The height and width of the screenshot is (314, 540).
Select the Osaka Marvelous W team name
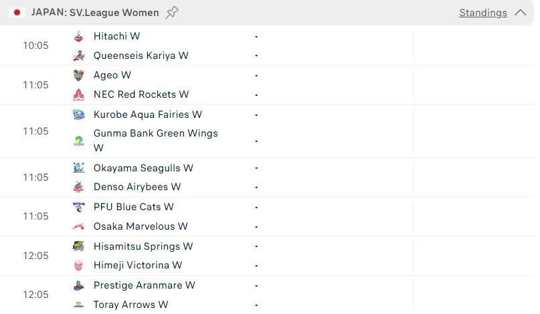[x=141, y=226]
